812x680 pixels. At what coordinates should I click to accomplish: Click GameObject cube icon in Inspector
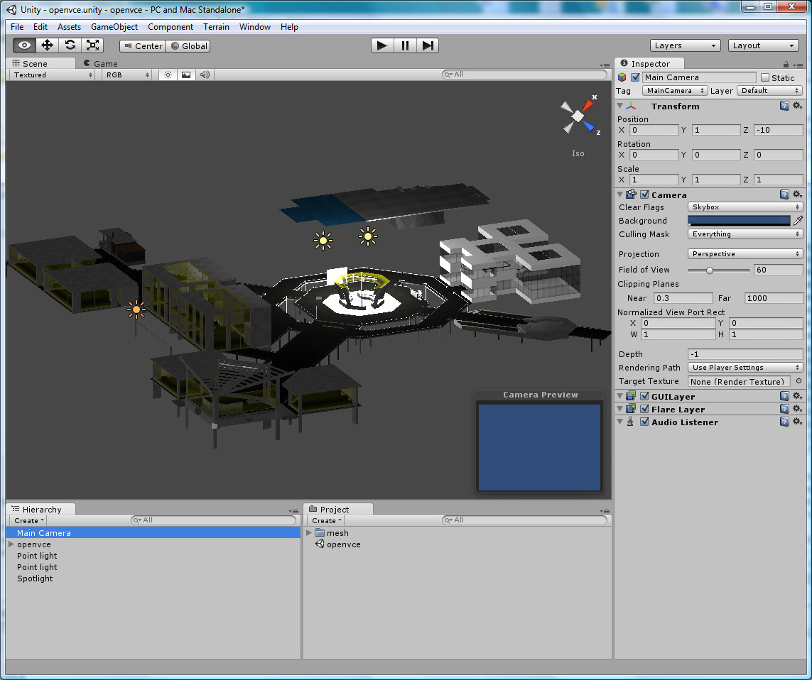pyautogui.click(x=622, y=77)
